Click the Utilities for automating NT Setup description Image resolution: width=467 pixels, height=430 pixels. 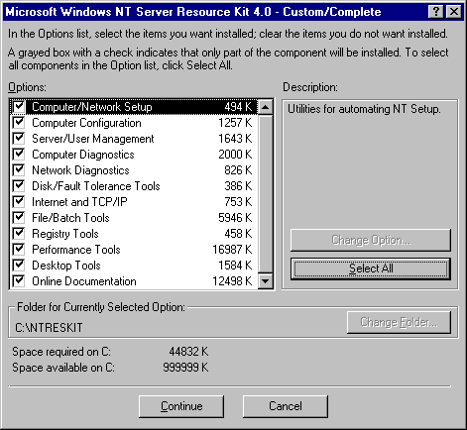tap(364, 109)
